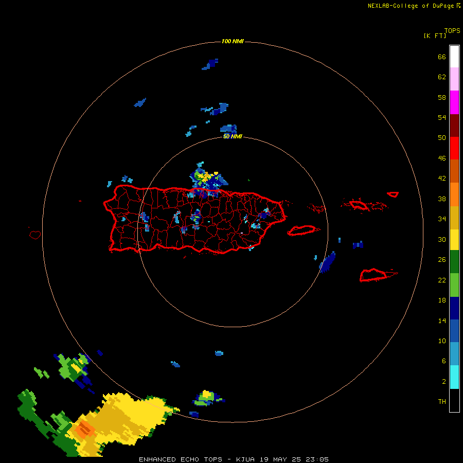Click legend value "22"

pyautogui.click(x=442, y=280)
